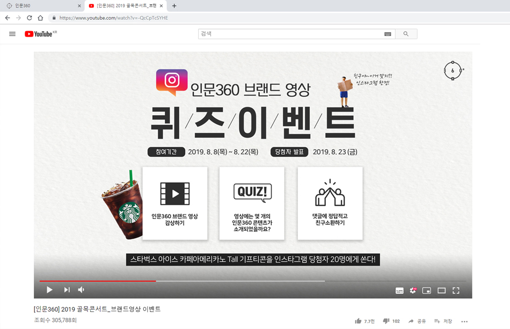Open a new browser tab
The image size is (510, 329).
(x=174, y=6)
